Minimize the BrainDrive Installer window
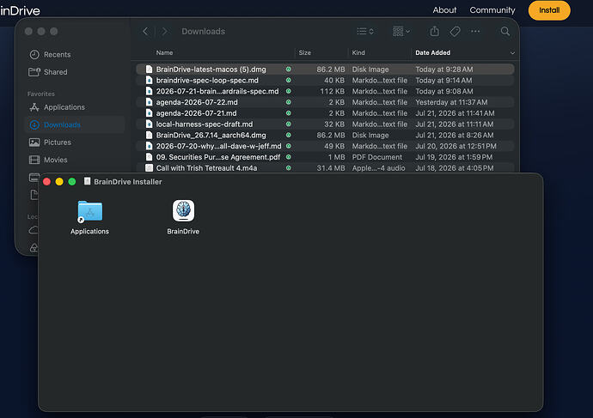Viewport: 593px width, 418px height. pos(59,182)
